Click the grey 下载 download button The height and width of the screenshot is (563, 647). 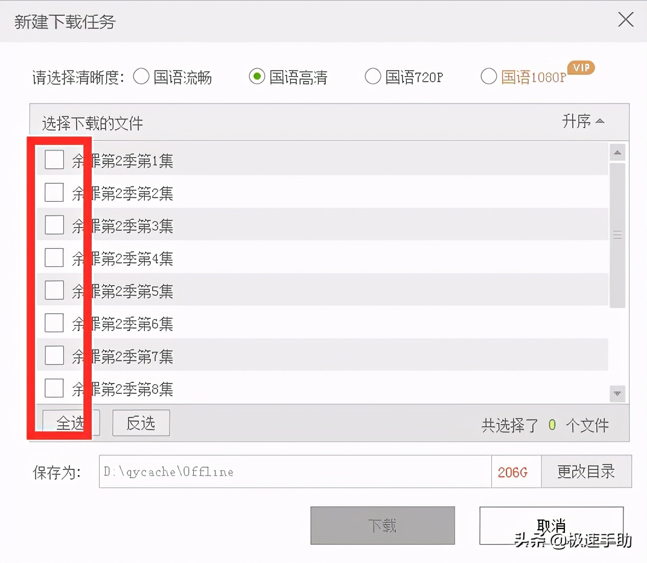tap(383, 525)
